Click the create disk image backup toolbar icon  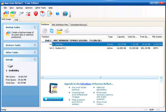point(6,14)
